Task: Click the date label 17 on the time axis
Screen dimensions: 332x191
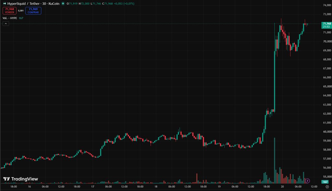Action: pyautogui.click(x=93, y=186)
